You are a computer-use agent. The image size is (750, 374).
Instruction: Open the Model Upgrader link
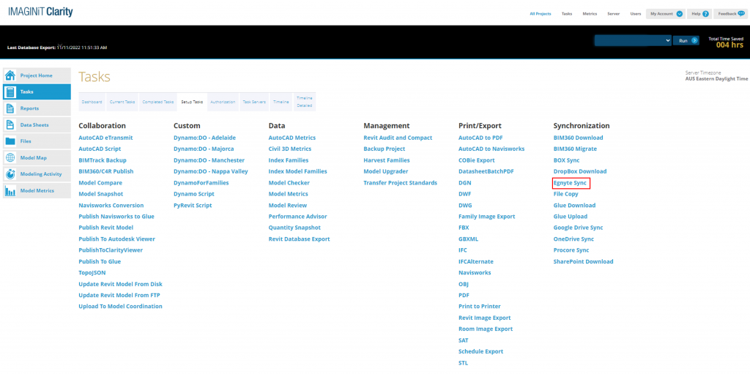[x=385, y=171]
